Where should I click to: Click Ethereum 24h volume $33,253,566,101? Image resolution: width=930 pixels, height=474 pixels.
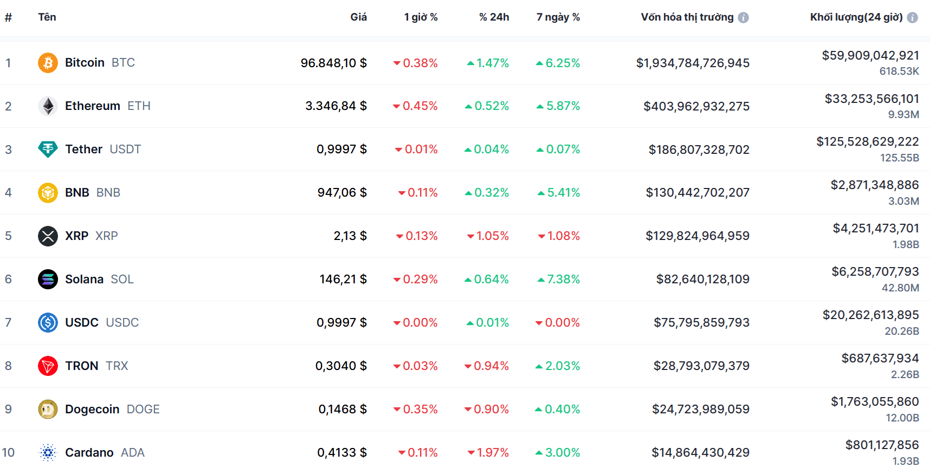(872, 99)
